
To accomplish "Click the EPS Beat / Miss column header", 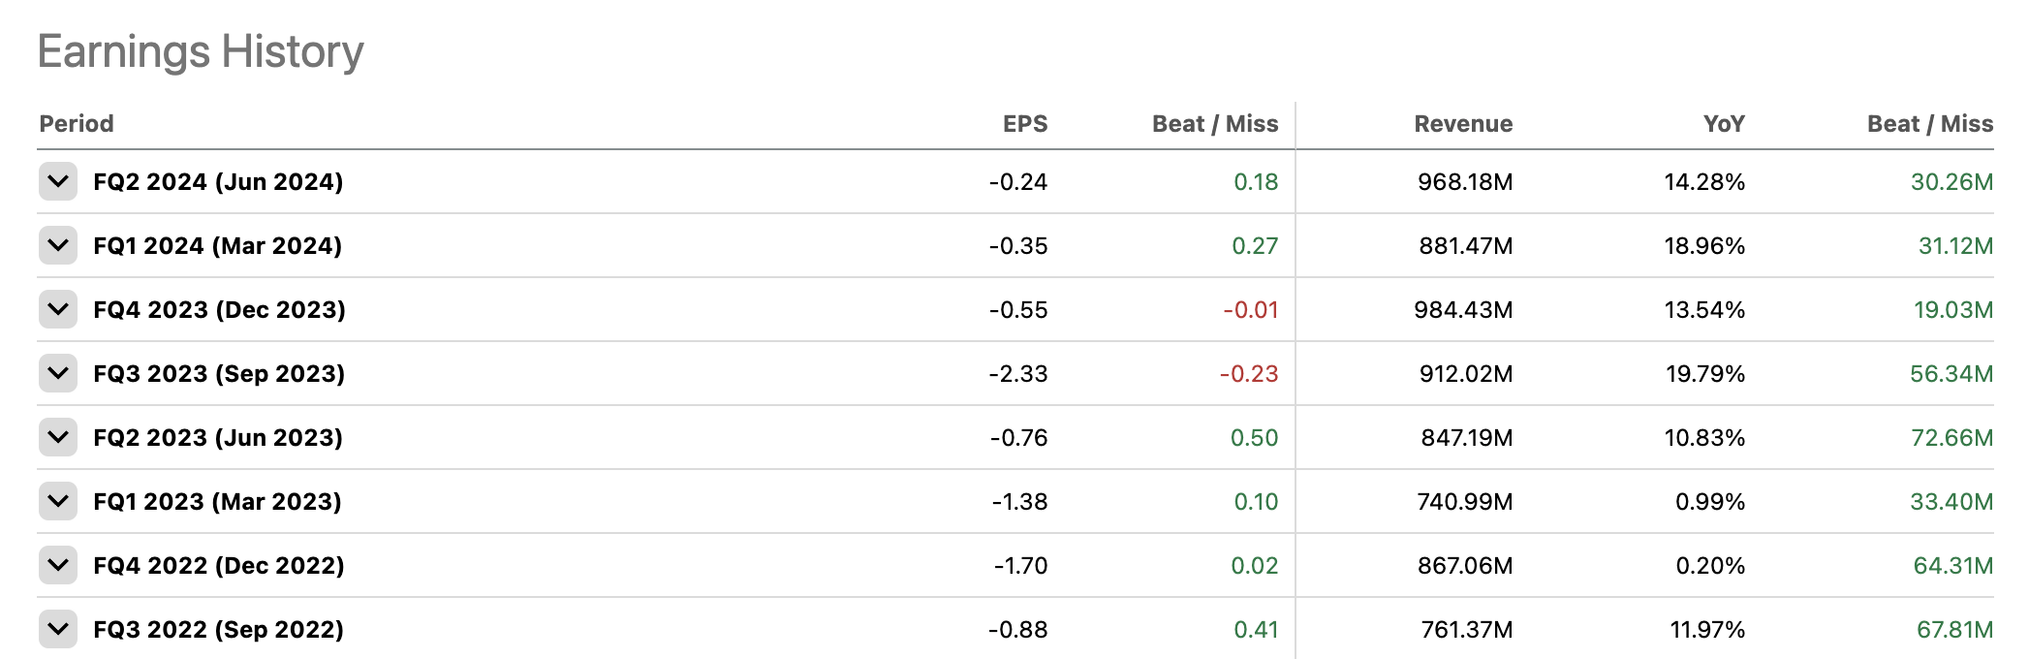I will 1215,124.
